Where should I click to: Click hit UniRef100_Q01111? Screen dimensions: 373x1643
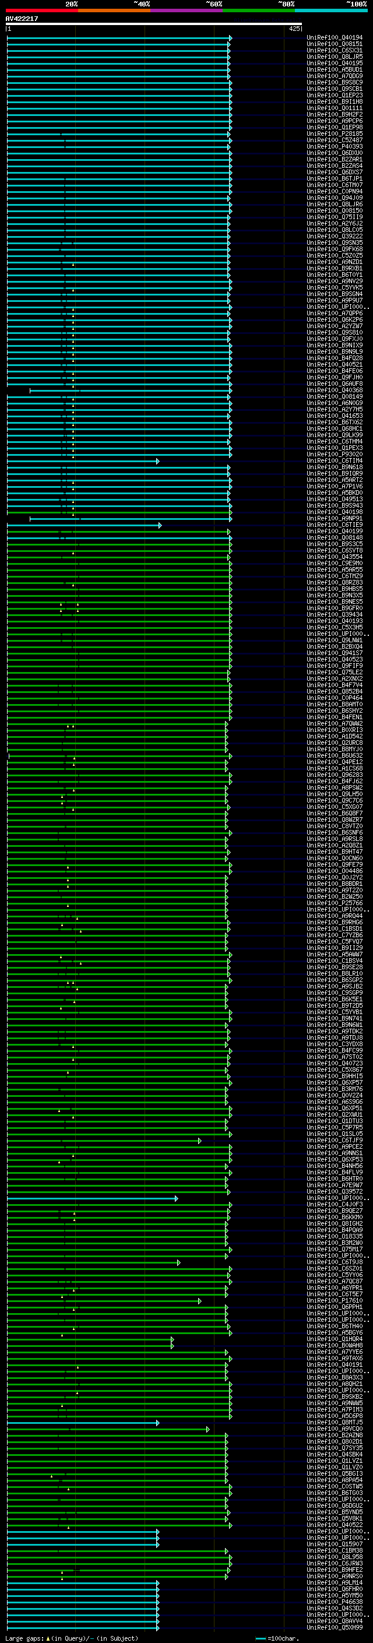click(335, 108)
